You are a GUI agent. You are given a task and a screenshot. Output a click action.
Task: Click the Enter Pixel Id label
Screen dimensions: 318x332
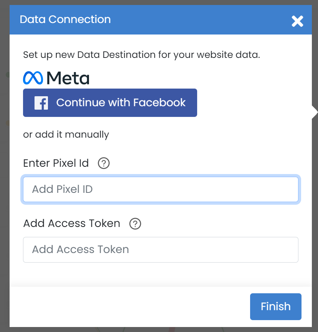point(56,163)
